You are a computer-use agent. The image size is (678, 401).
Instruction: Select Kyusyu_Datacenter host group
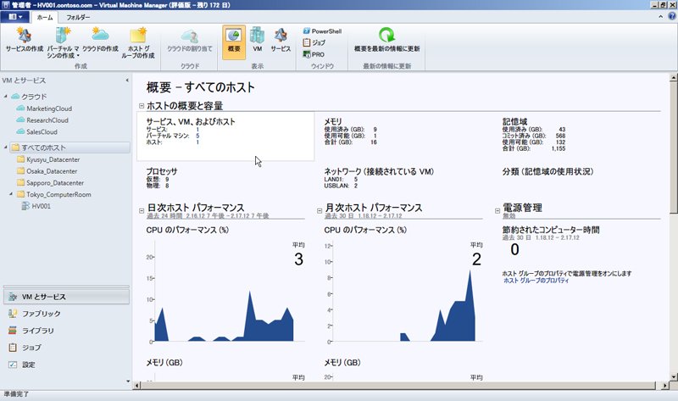coord(48,159)
